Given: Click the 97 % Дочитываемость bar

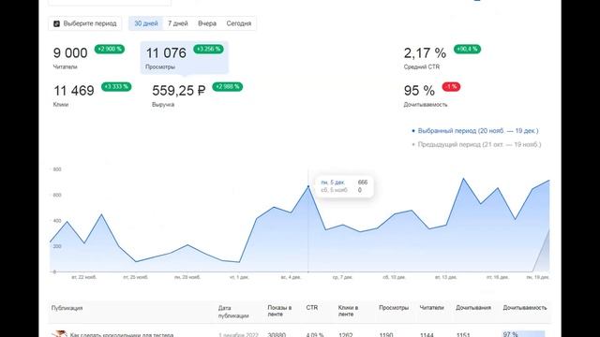Looking at the screenshot, I should 523,334.
